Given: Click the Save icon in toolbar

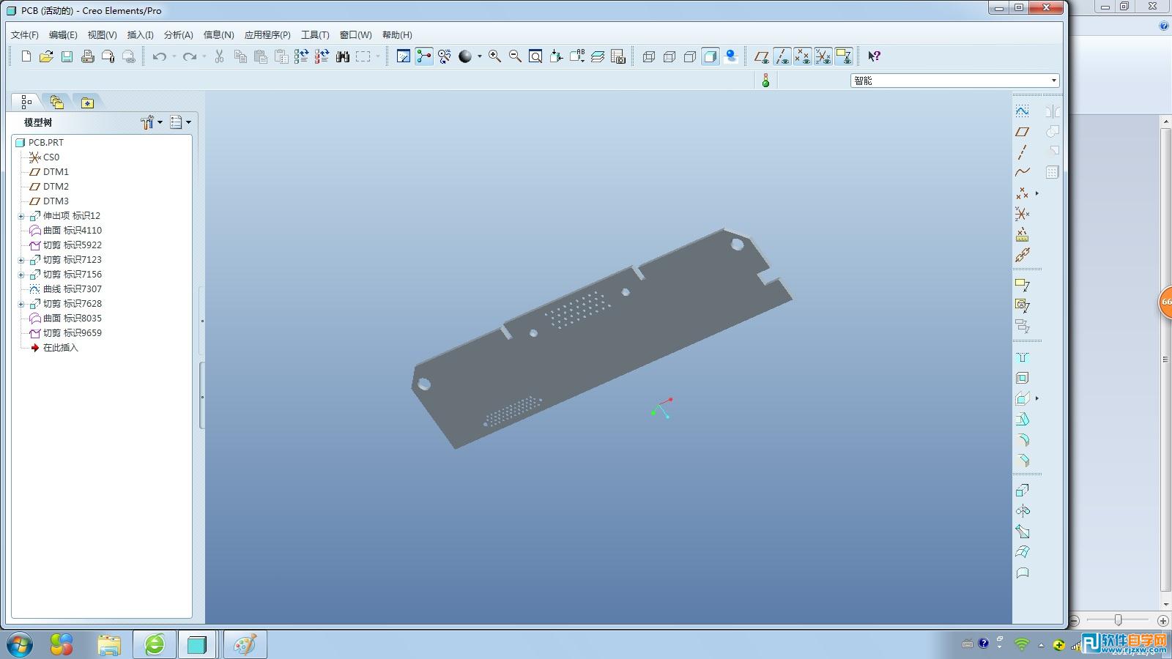Looking at the screenshot, I should coord(67,56).
